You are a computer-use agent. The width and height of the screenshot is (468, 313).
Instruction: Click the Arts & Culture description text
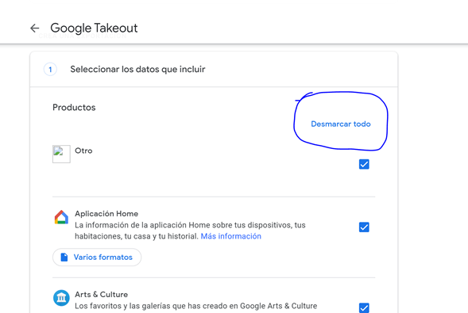click(195, 306)
